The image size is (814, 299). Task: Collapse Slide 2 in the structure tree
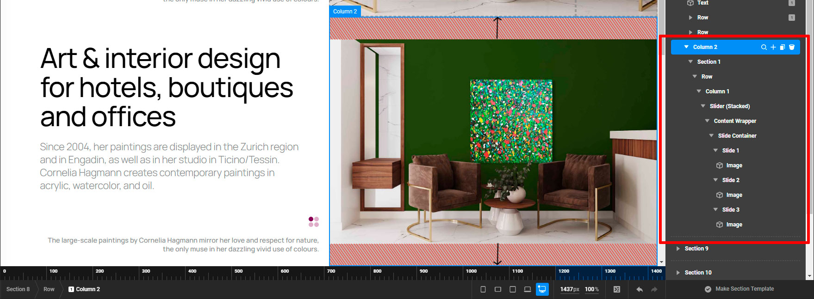coord(715,180)
